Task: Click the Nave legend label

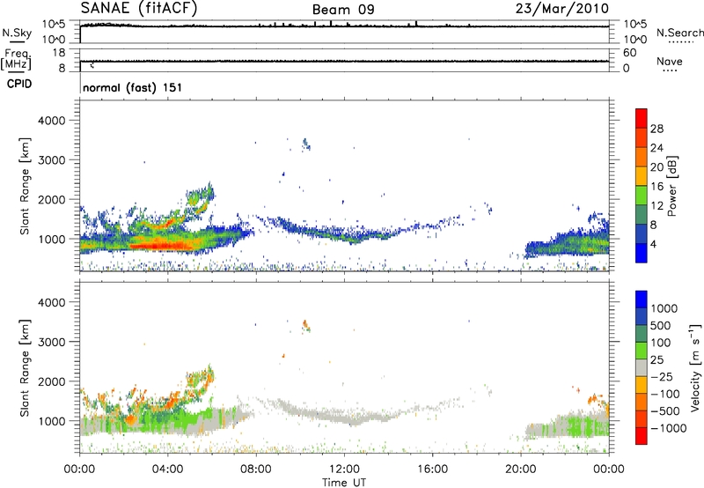Action: coord(670,62)
